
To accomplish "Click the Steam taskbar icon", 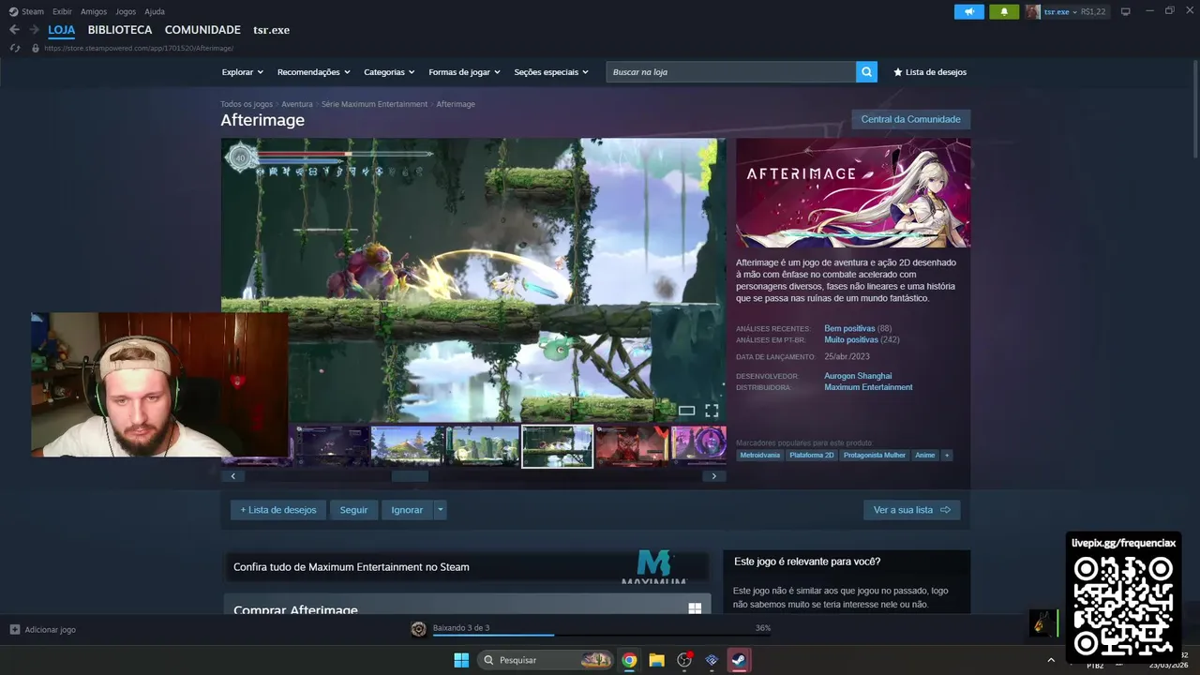I will click(x=739, y=660).
